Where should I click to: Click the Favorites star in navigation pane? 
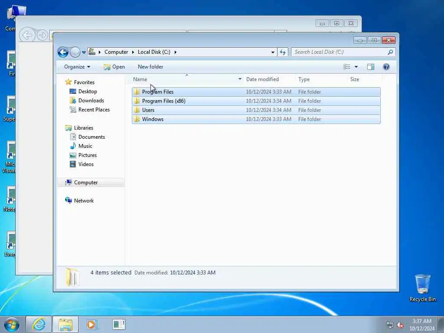pos(68,82)
